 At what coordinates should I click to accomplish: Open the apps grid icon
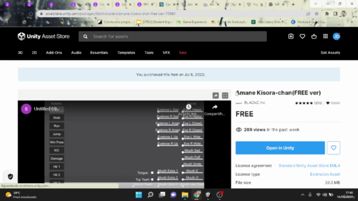coord(326,36)
